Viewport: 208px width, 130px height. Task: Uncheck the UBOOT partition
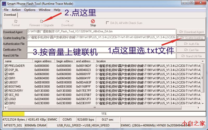[6, 82]
